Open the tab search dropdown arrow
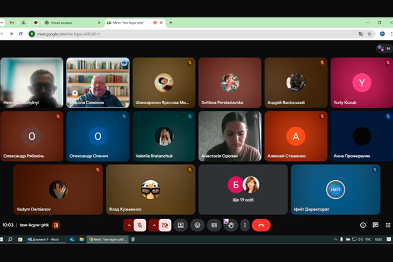Screen dimensions: 393x262 2,23
